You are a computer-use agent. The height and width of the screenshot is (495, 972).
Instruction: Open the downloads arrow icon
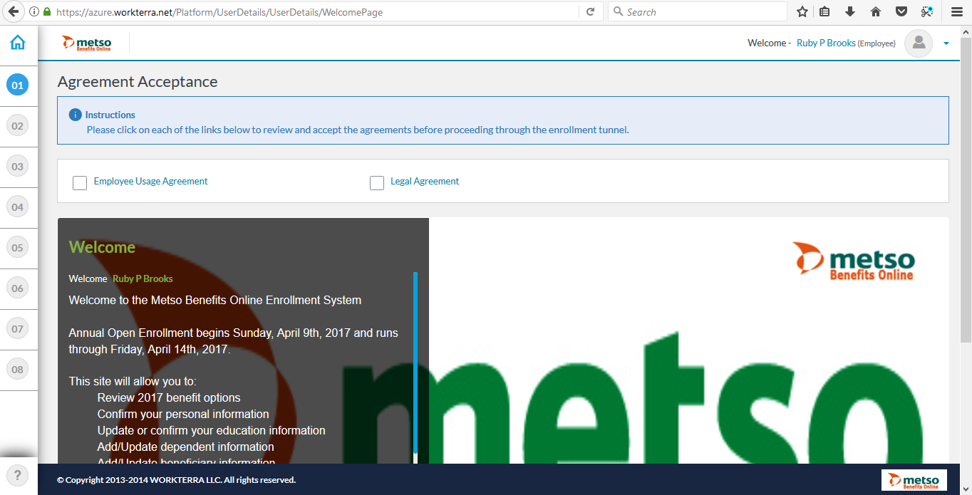point(850,11)
